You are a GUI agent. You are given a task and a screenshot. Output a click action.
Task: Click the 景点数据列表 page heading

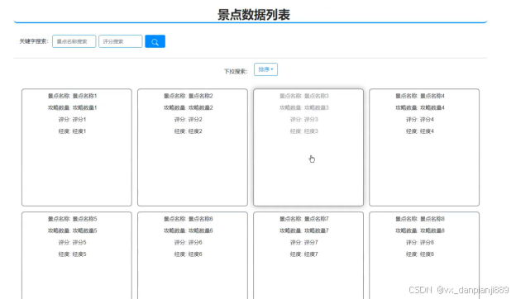click(x=254, y=15)
